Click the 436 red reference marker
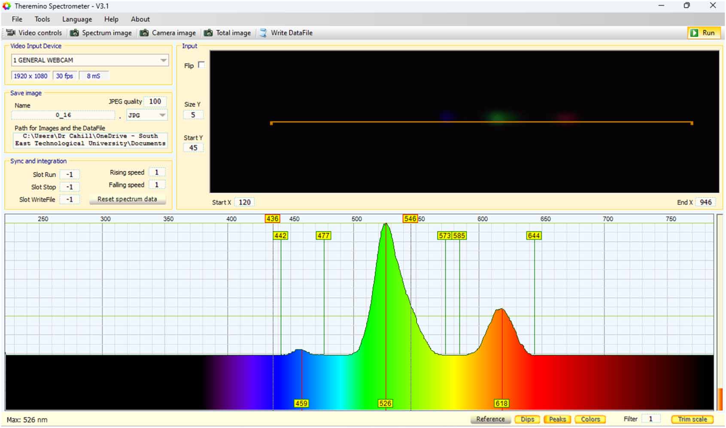The image size is (726, 428). coord(273,219)
